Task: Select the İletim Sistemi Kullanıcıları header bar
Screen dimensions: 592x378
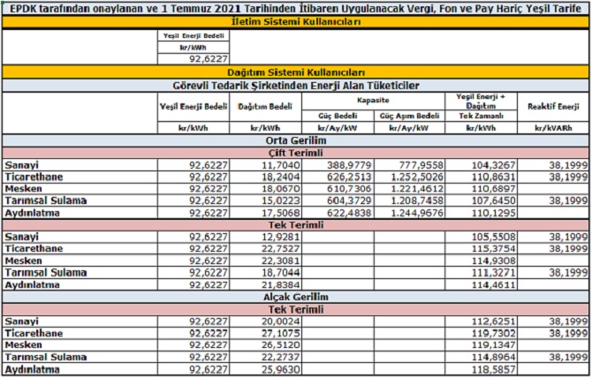Action: [x=295, y=21]
